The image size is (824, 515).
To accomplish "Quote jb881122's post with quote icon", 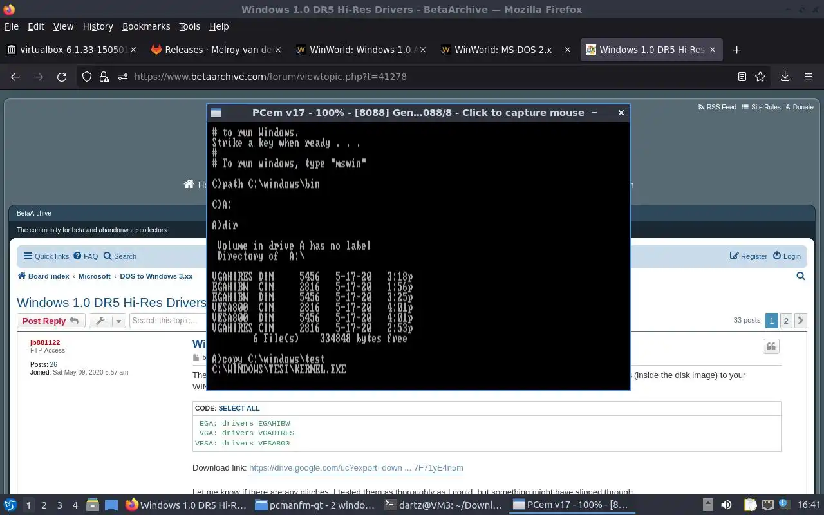I will 771,347.
